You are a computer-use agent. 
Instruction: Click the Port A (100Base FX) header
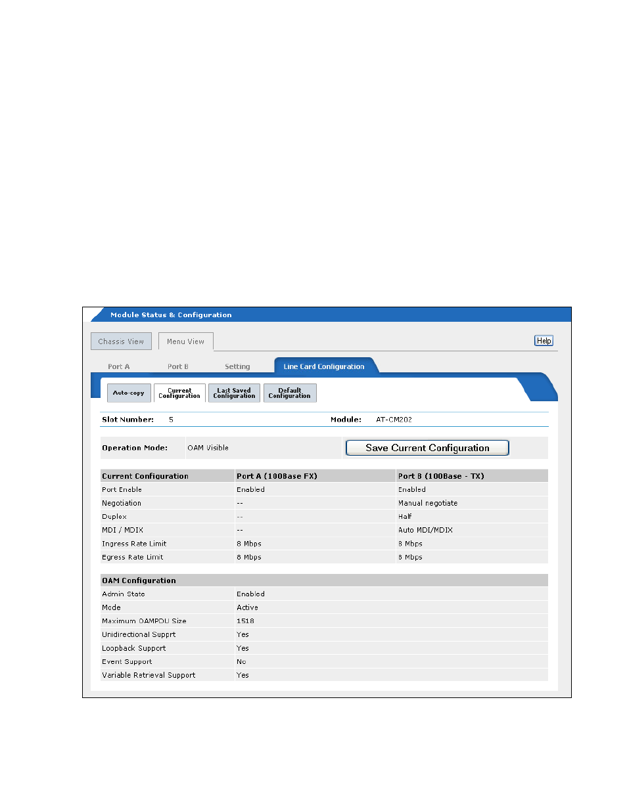[277, 476]
